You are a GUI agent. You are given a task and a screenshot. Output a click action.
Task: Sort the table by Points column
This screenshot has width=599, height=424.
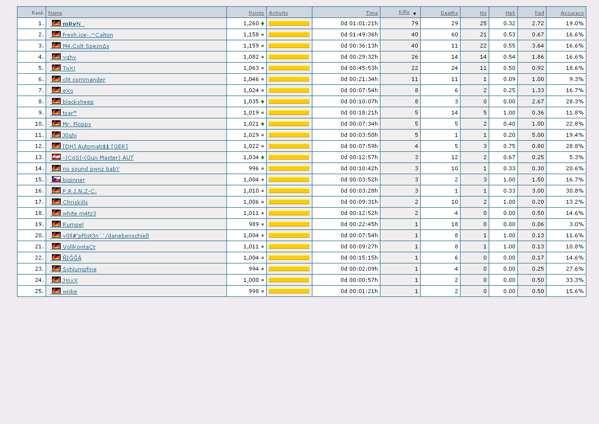click(256, 13)
